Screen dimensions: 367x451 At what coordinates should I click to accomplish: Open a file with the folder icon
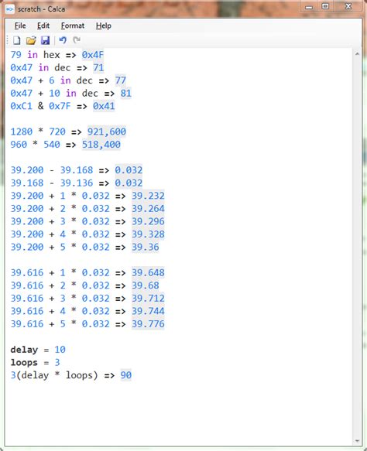click(x=31, y=40)
